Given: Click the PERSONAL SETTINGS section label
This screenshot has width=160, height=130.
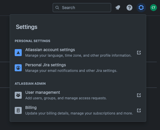Looking at the screenshot, I should (x=33, y=41).
